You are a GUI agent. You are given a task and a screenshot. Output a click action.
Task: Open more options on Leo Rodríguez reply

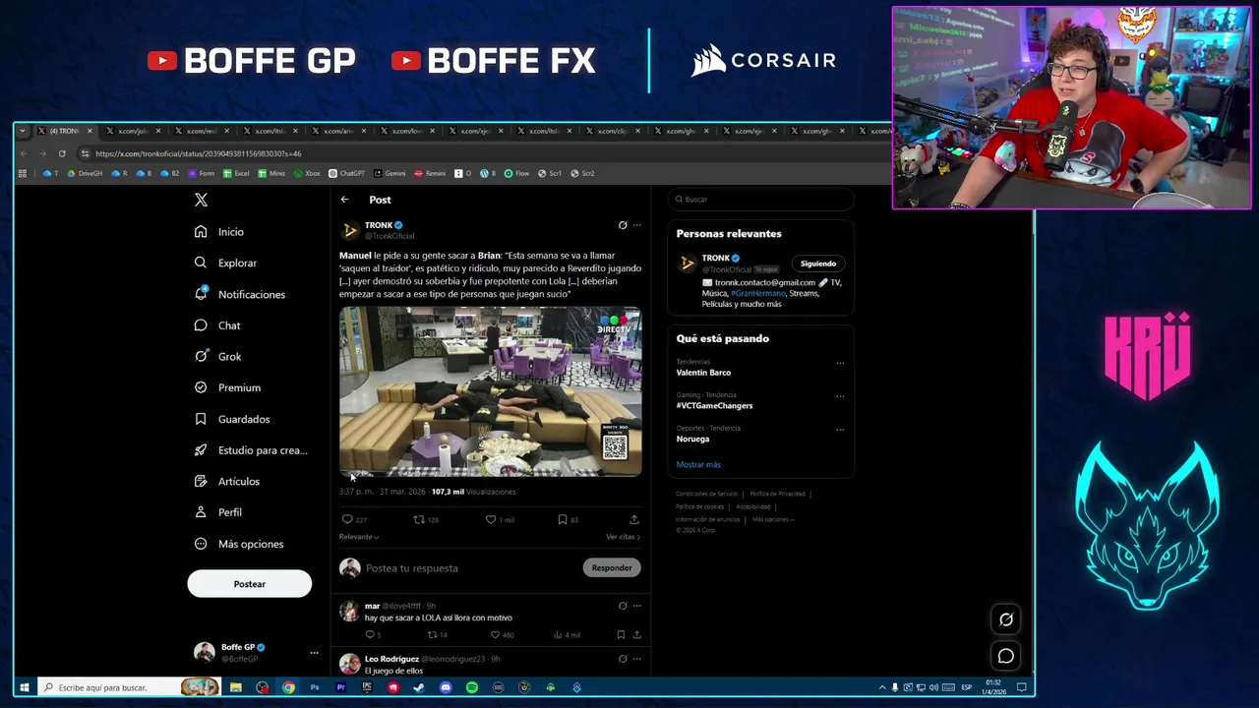(x=636, y=659)
